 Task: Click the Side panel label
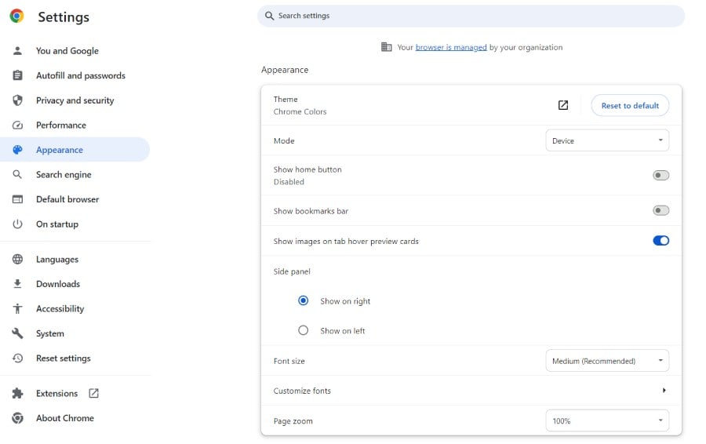click(292, 271)
